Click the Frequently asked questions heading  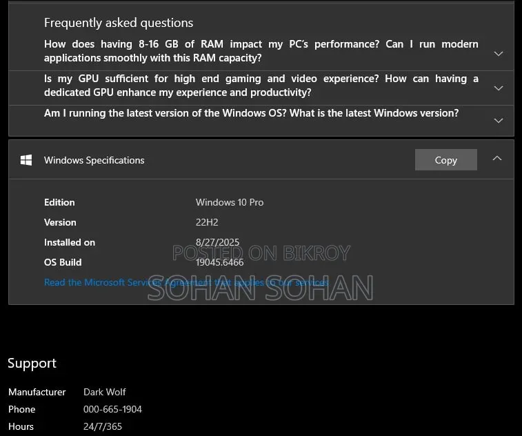click(x=119, y=23)
